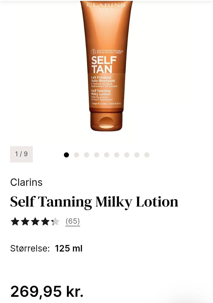Tap the star rating icons
The image size is (213, 303).
pos(35,221)
